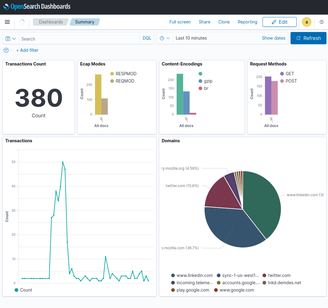Clone this dashboard

pos(224,22)
